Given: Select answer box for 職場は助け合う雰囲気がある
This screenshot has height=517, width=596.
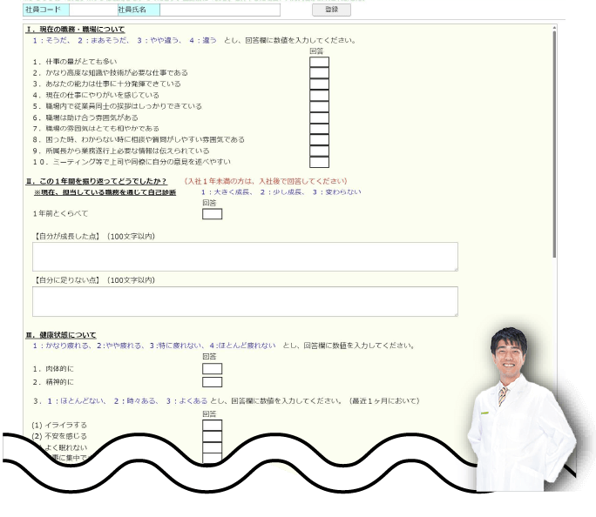Looking at the screenshot, I should (319, 117).
